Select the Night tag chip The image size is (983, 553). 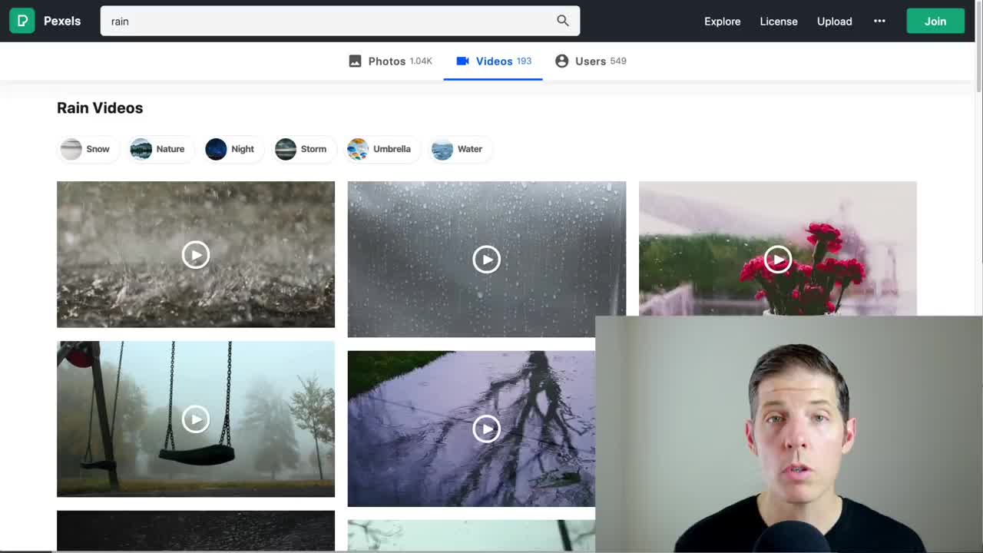232,149
